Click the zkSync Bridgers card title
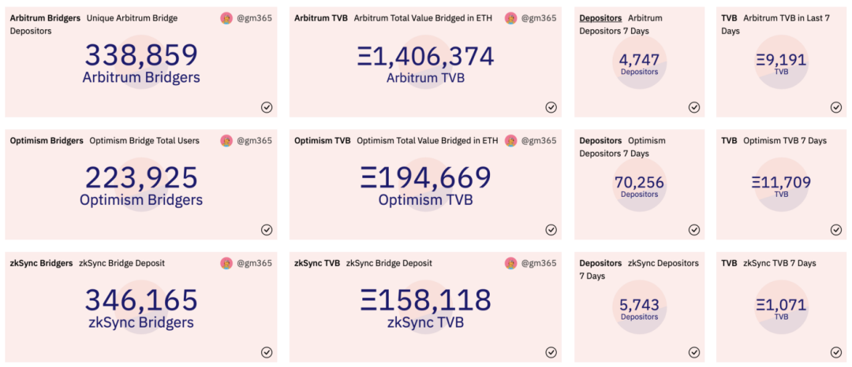The width and height of the screenshot is (852, 367). (x=41, y=264)
